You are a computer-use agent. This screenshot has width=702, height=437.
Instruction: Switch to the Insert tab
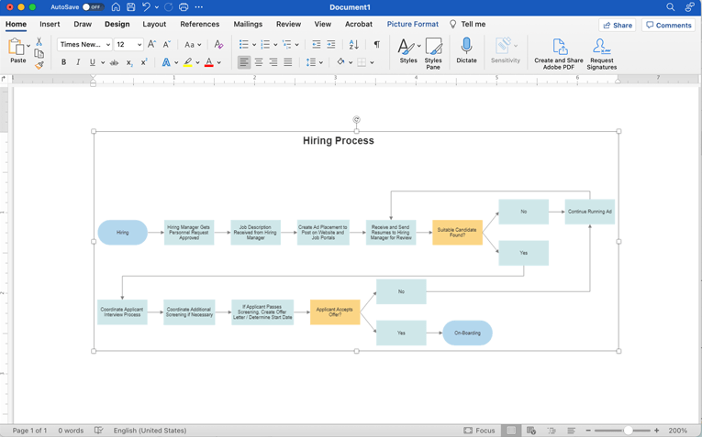[x=50, y=24]
